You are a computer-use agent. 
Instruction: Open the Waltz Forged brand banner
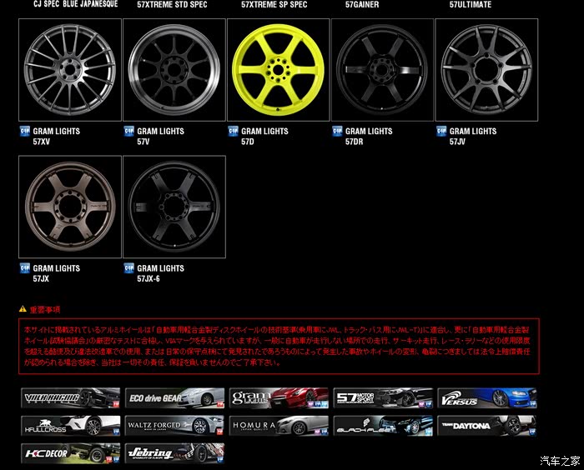click(x=174, y=426)
